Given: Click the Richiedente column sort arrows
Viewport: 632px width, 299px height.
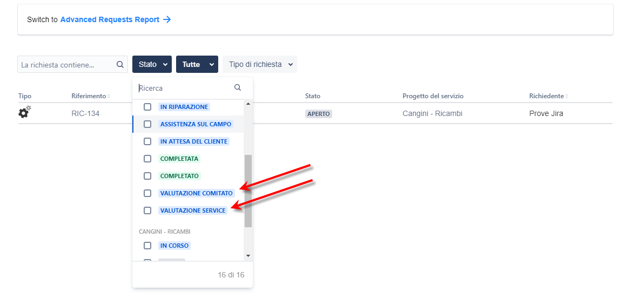Looking at the screenshot, I should (x=566, y=96).
